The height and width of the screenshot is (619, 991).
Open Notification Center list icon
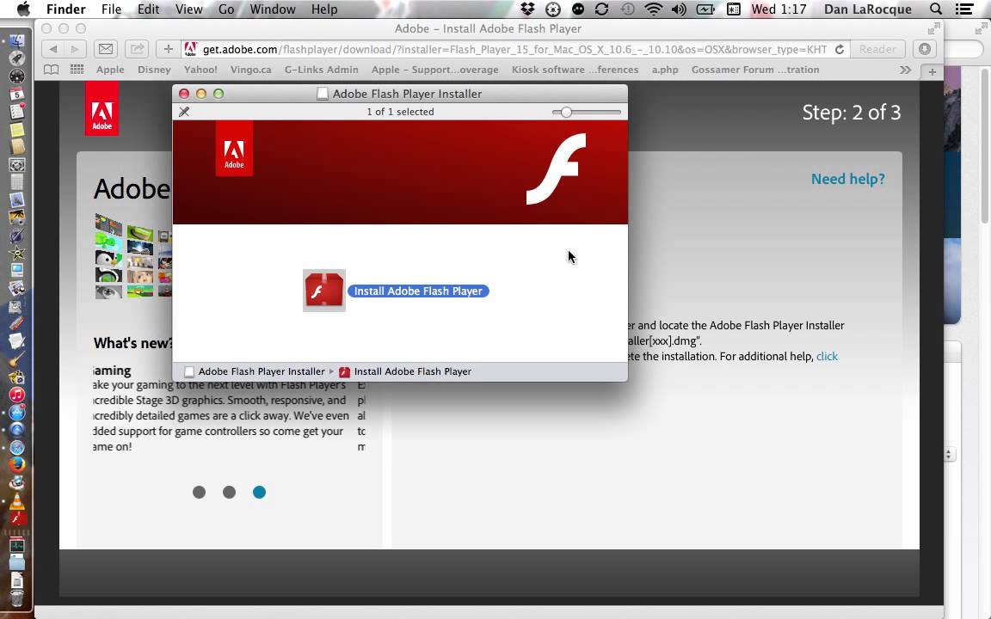click(x=963, y=9)
